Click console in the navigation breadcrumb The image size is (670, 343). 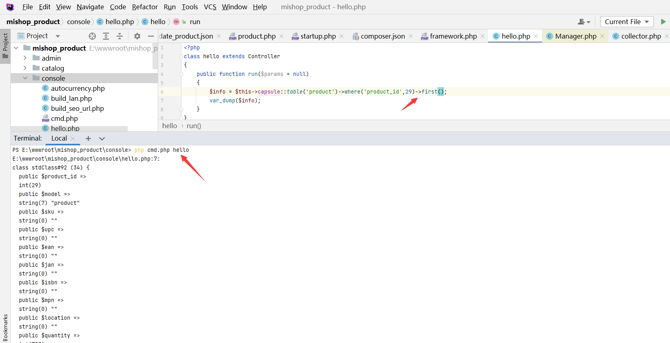(79, 22)
